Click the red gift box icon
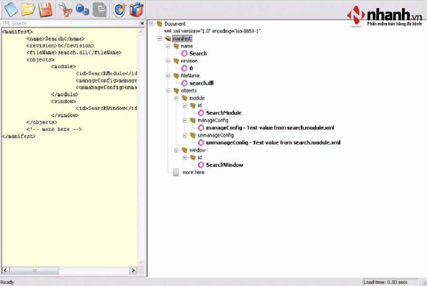Image resolution: width=427 pixels, height=286 pixels. pos(136,9)
